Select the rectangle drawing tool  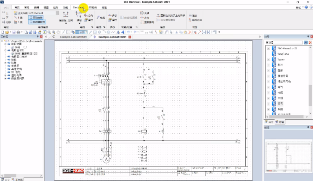coord(95,32)
